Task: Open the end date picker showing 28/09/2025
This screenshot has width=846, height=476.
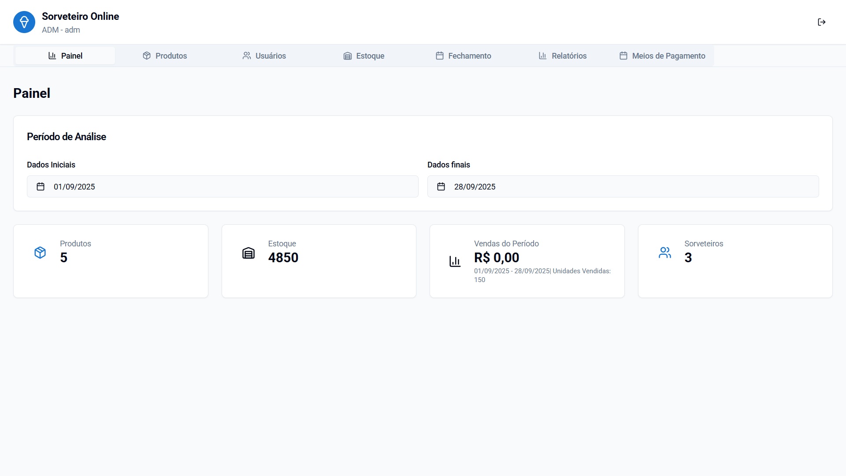Action: 623,186
